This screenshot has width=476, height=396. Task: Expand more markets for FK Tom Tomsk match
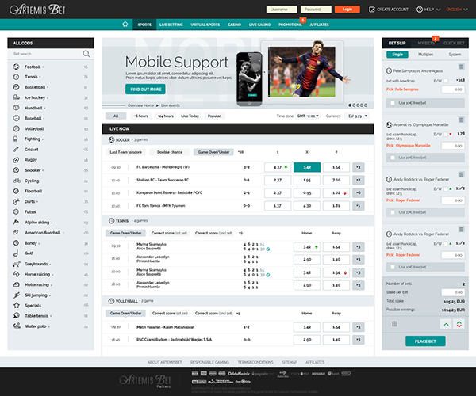click(x=359, y=206)
